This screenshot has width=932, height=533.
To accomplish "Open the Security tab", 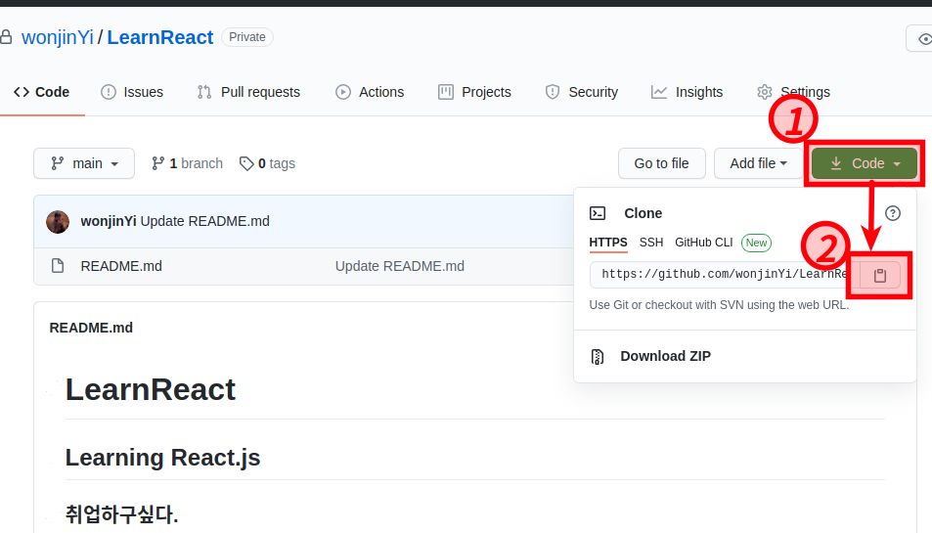I will coord(581,92).
